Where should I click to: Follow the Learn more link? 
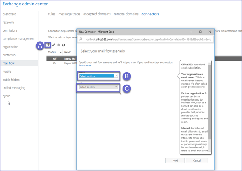(x=85, y=66)
